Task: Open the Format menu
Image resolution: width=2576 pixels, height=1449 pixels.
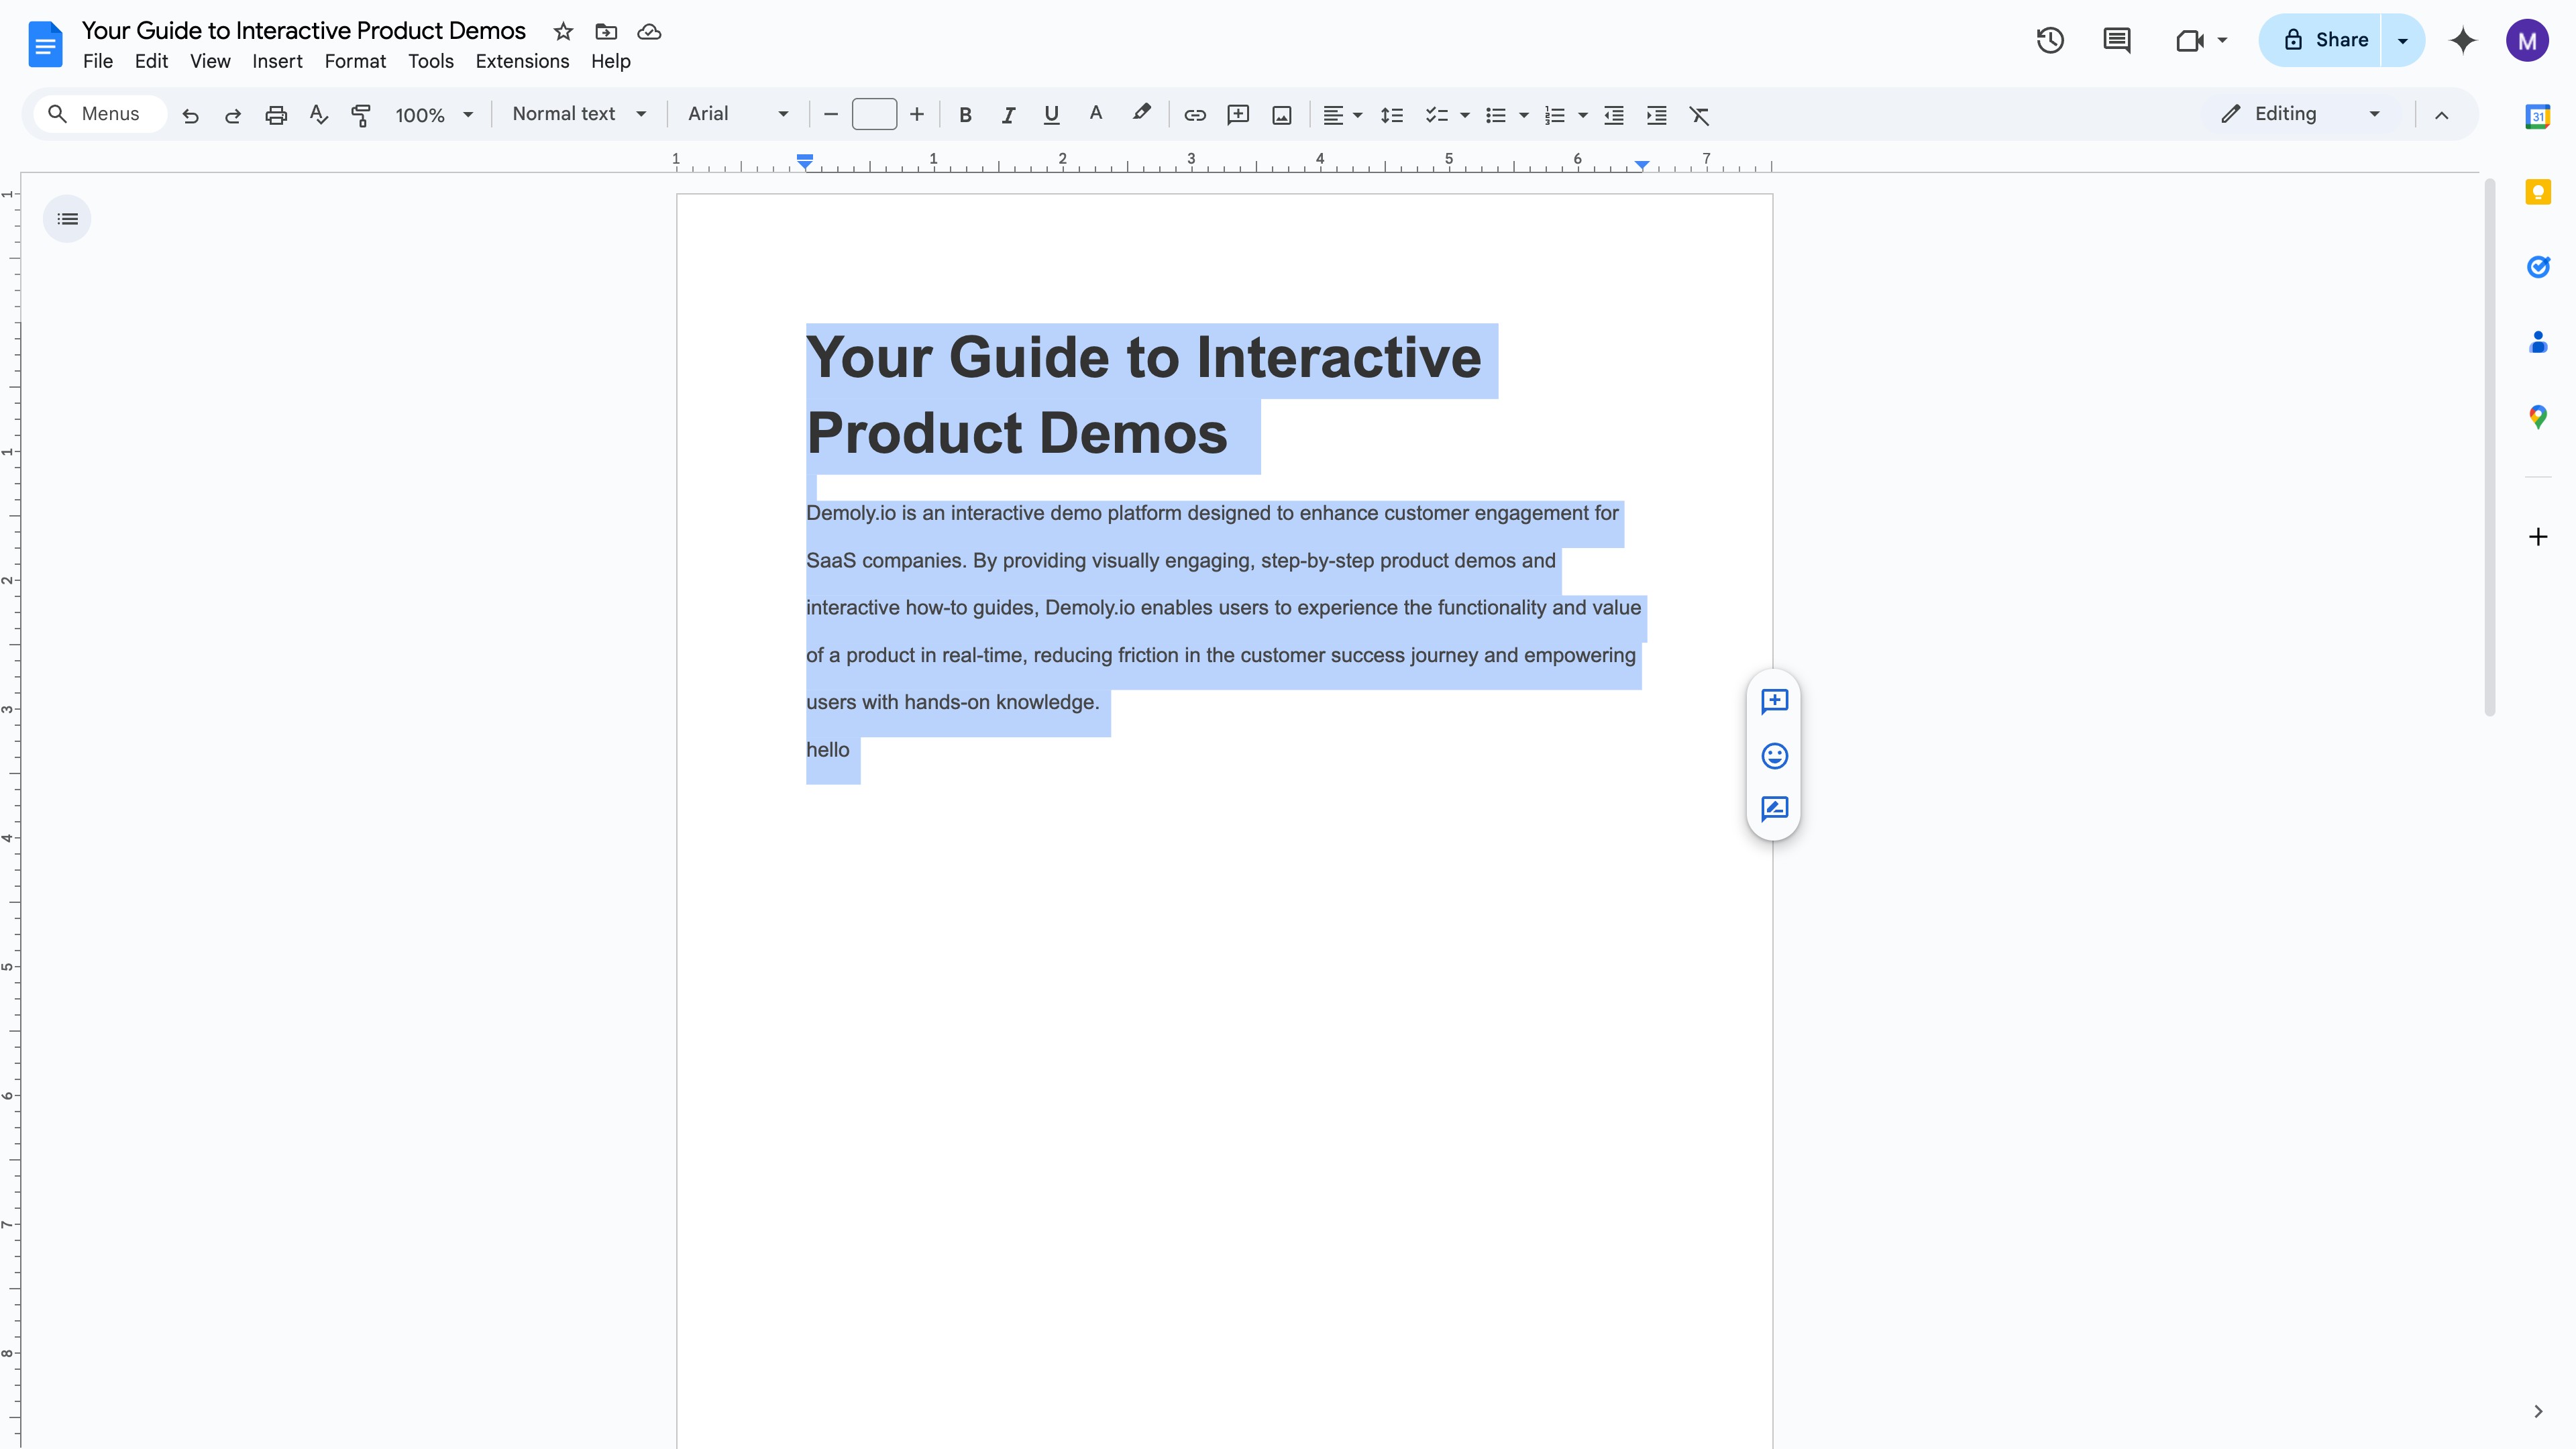Action: coord(355,62)
